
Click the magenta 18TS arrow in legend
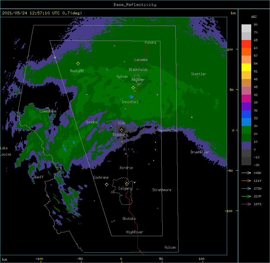point(246,204)
